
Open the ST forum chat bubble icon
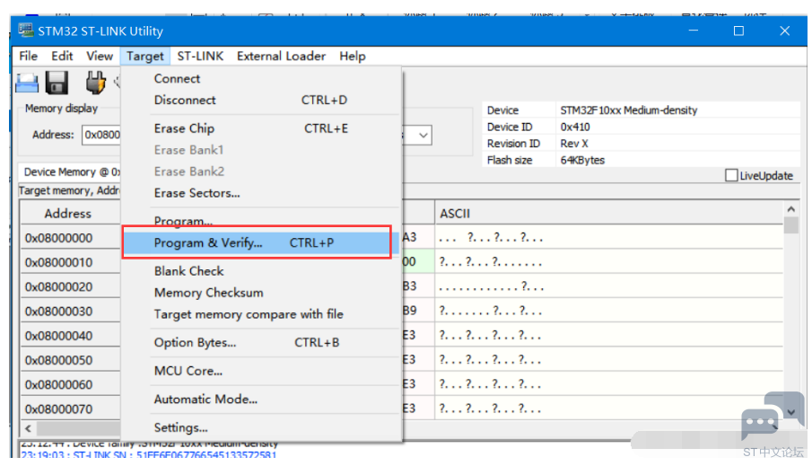point(773,417)
